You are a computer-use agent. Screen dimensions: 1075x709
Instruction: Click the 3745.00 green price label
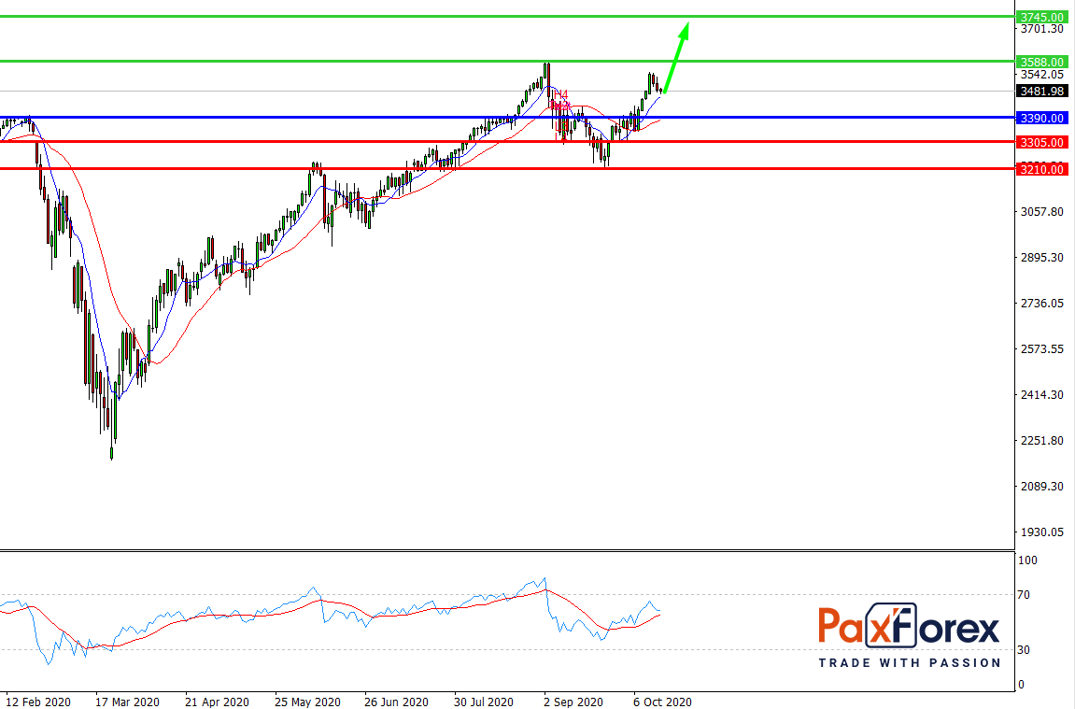tap(1041, 17)
